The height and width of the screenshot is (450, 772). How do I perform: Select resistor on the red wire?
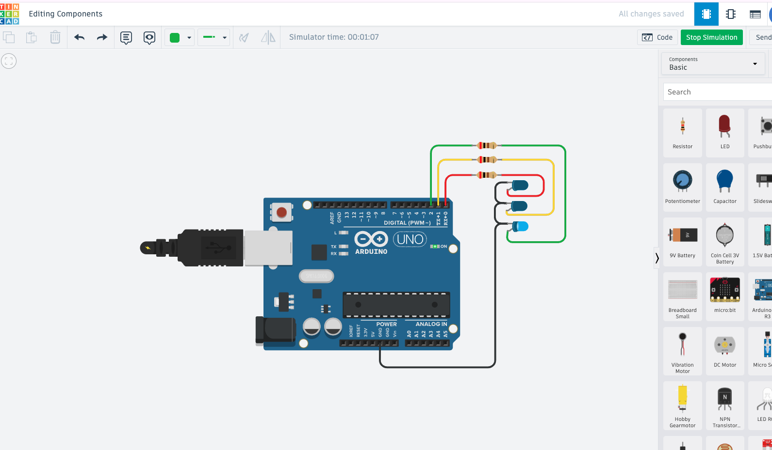coord(487,175)
